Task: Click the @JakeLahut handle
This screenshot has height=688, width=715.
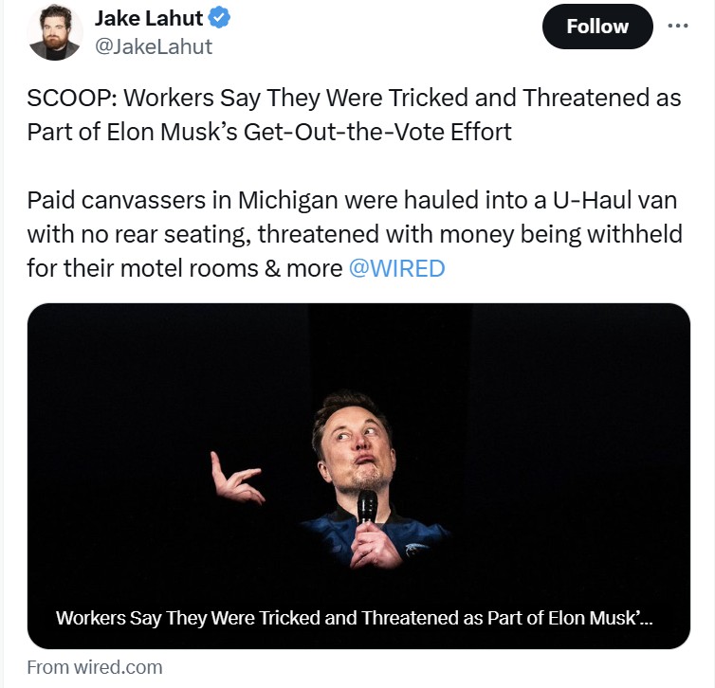Action: 154,45
